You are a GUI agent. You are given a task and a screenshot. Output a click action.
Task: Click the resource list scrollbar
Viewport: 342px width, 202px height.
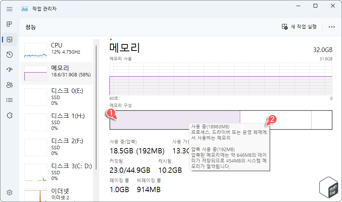click(96, 108)
